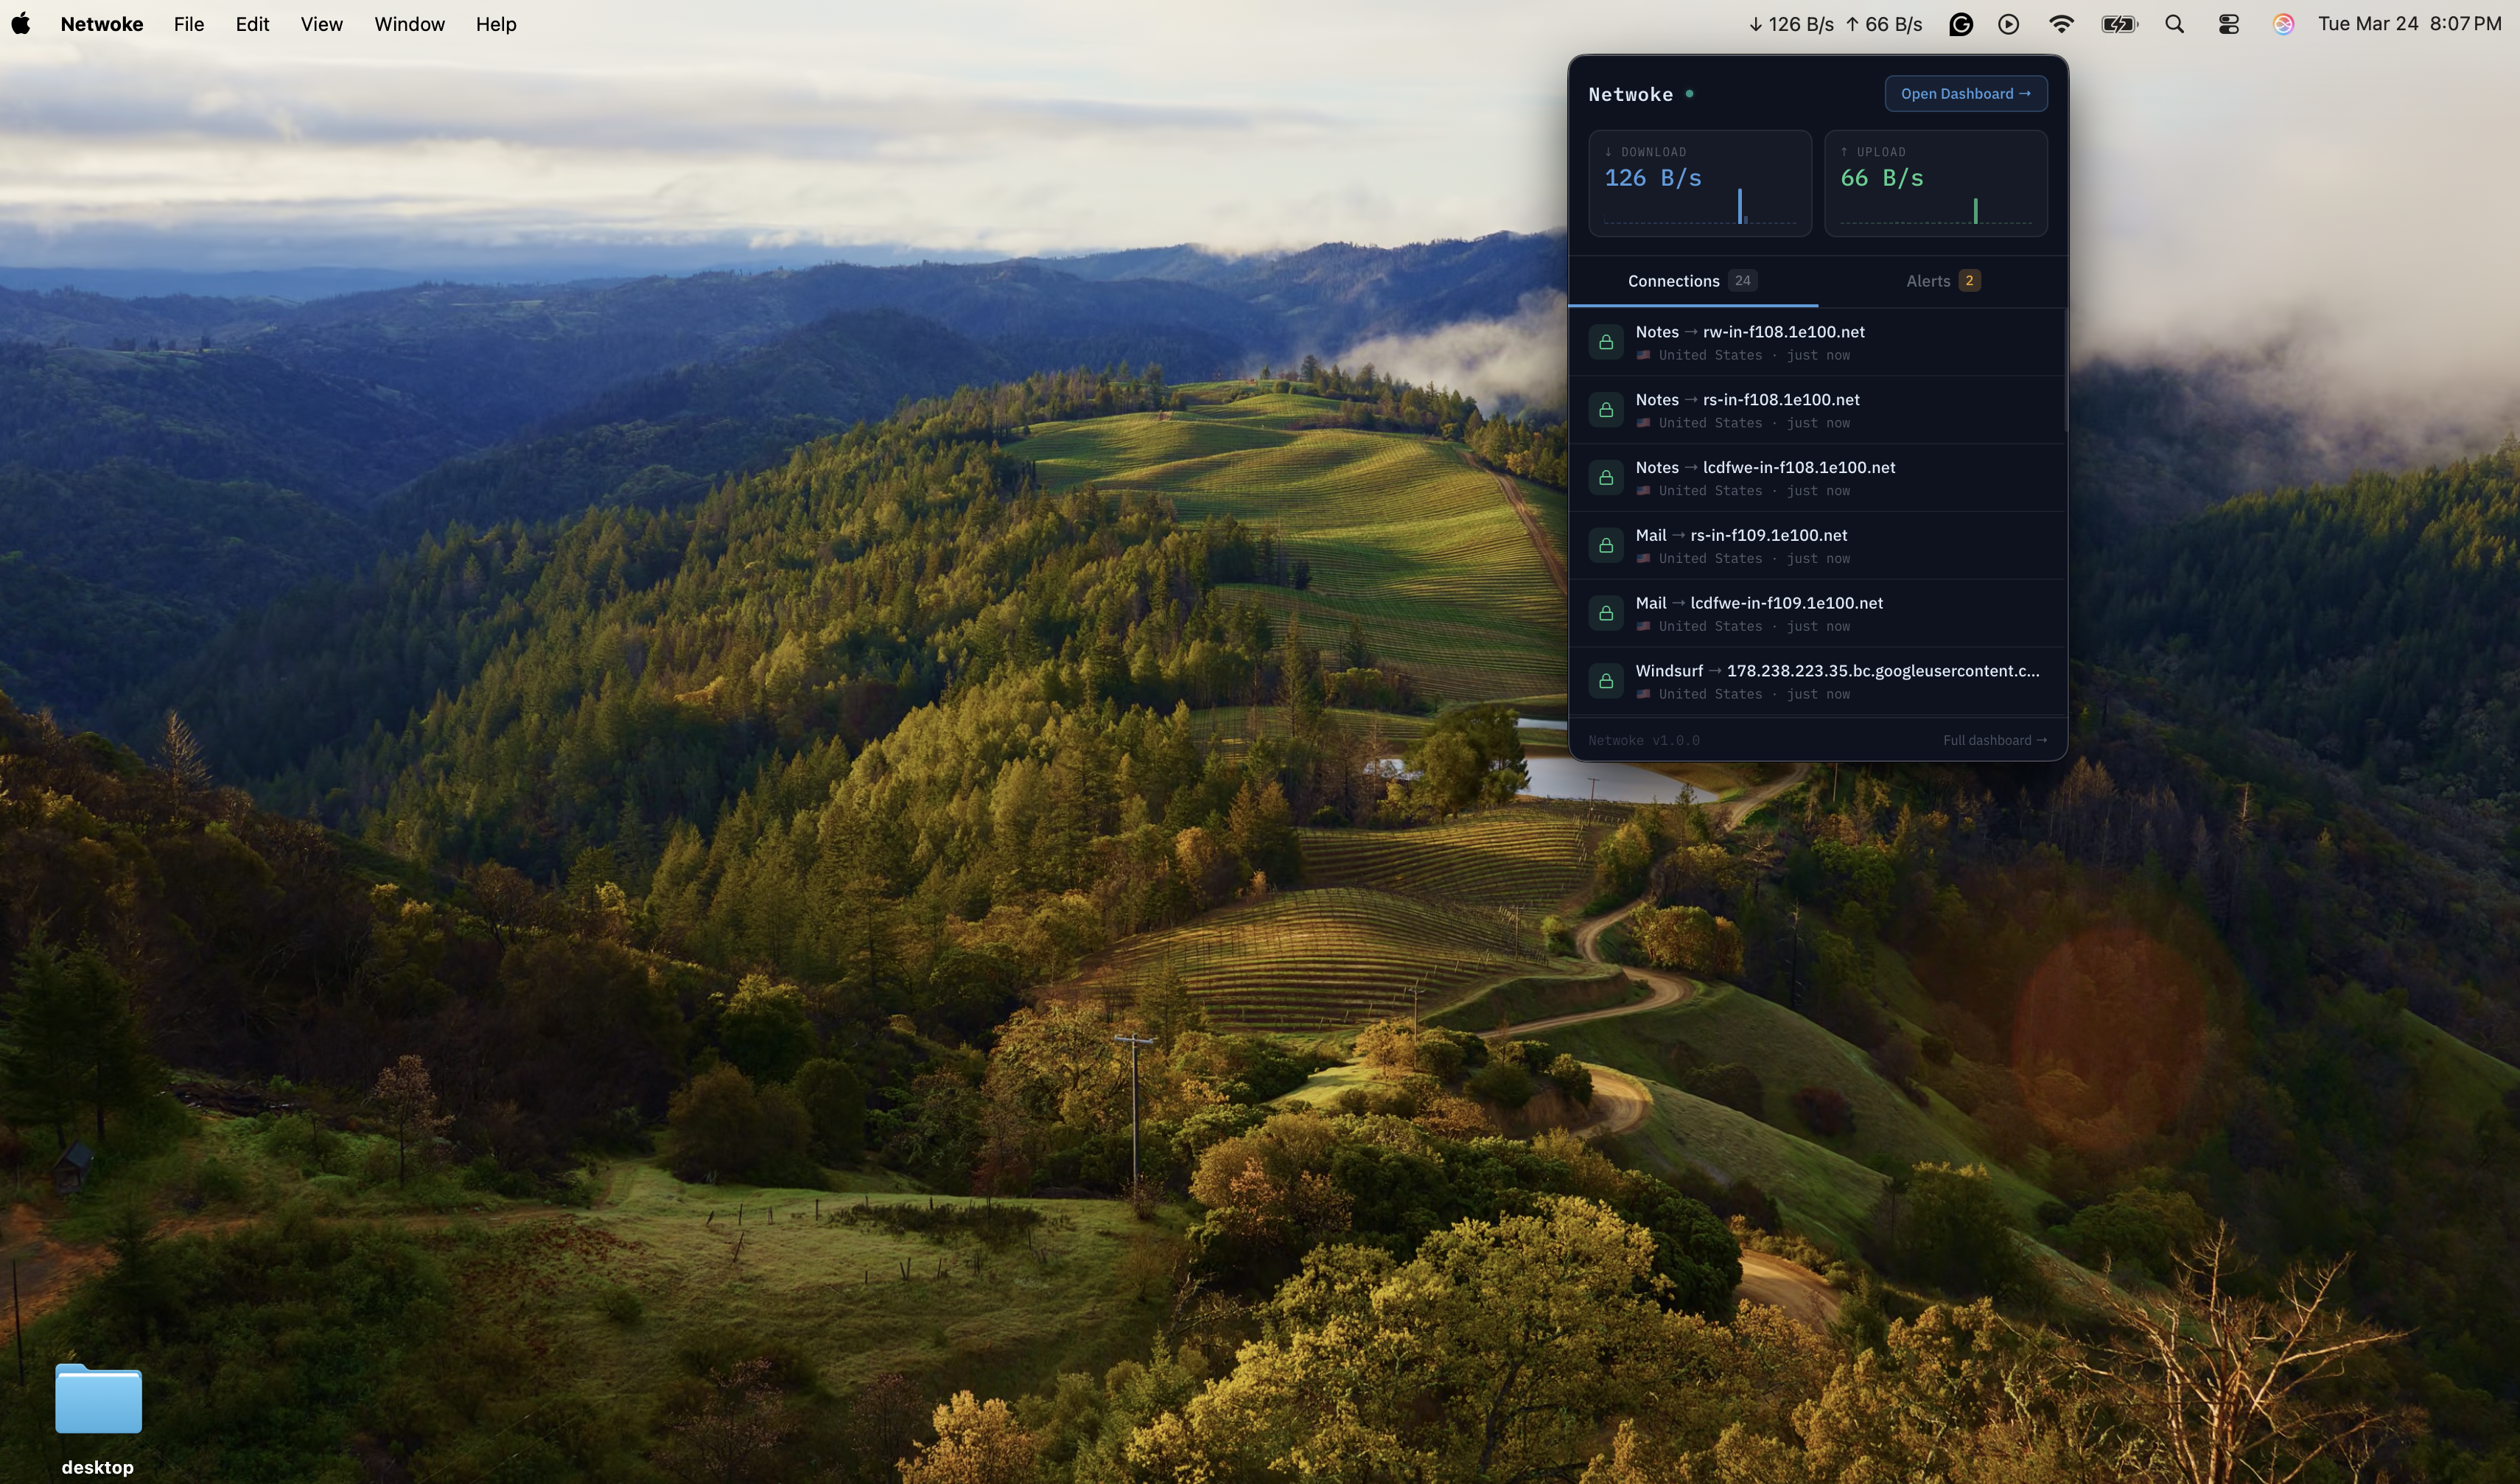The image size is (2520, 1484).
Task: Switch to the Alerts tab
Action: pyautogui.click(x=1942, y=281)
